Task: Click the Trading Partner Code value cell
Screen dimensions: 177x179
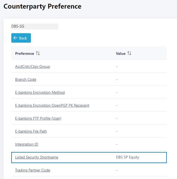Action: click(117, 170)
